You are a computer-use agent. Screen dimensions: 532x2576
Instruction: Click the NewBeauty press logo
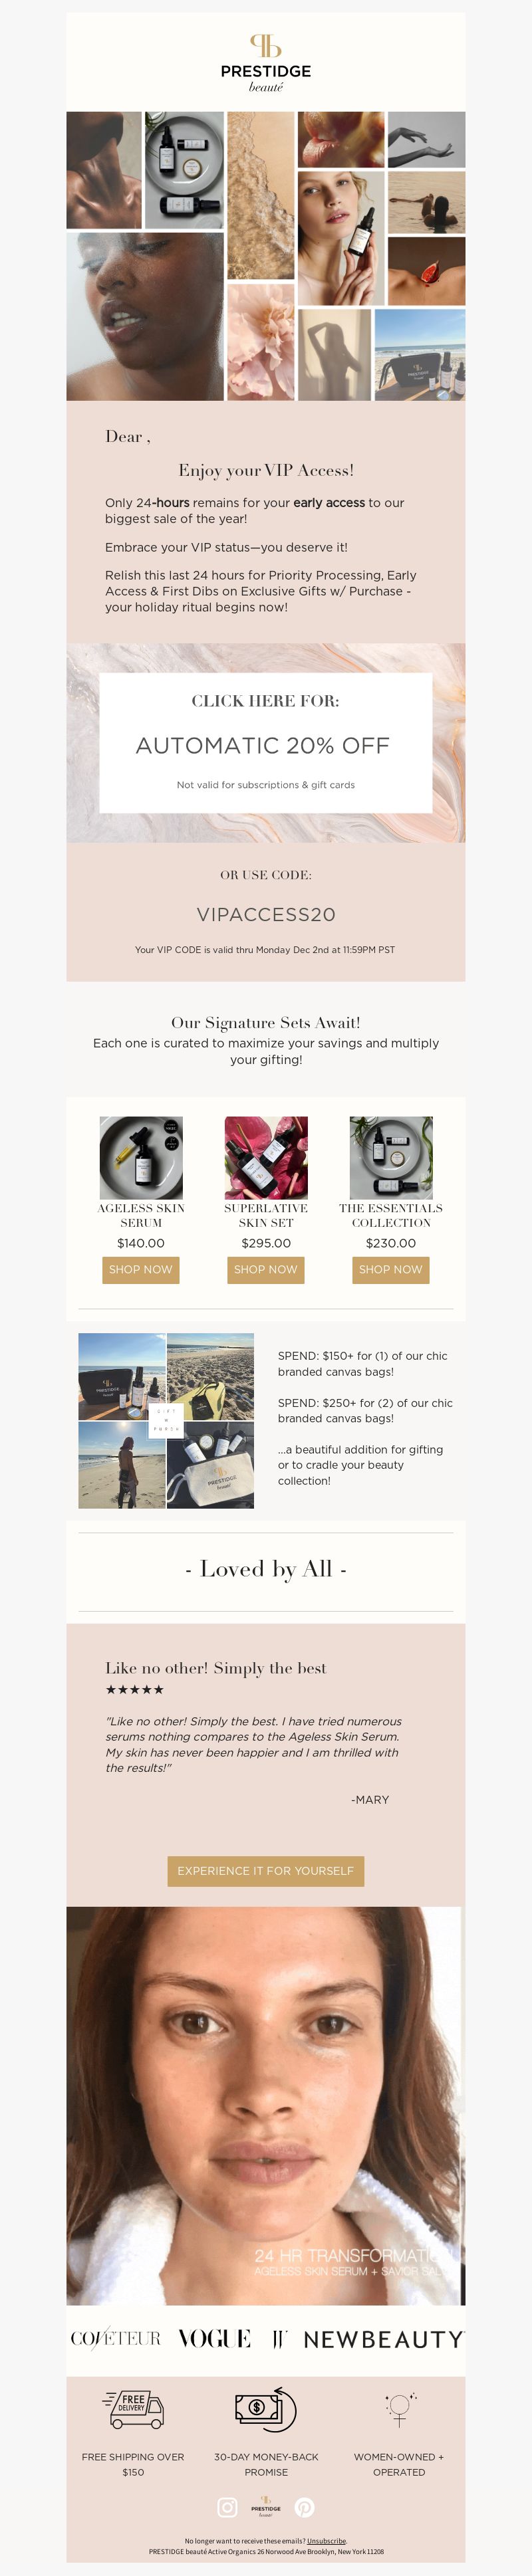[383, 2339]
